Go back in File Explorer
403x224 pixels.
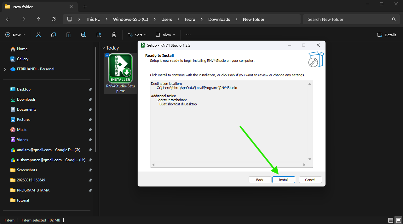pos(8,19)
